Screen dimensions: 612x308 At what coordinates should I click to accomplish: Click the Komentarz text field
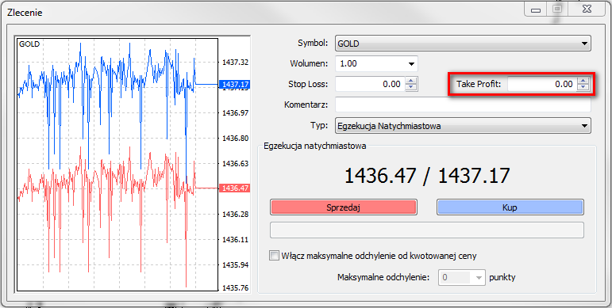click(x=463, y=105)
